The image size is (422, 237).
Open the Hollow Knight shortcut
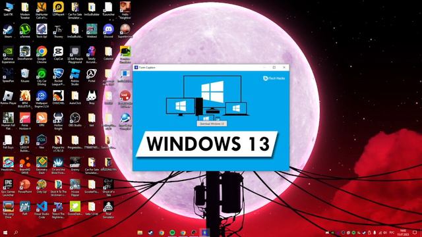pyautogui.click(x=58, y=121)
